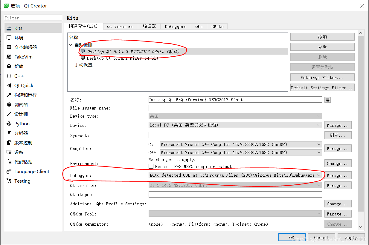Click the Qt mkspec input field

pos(235,194)
